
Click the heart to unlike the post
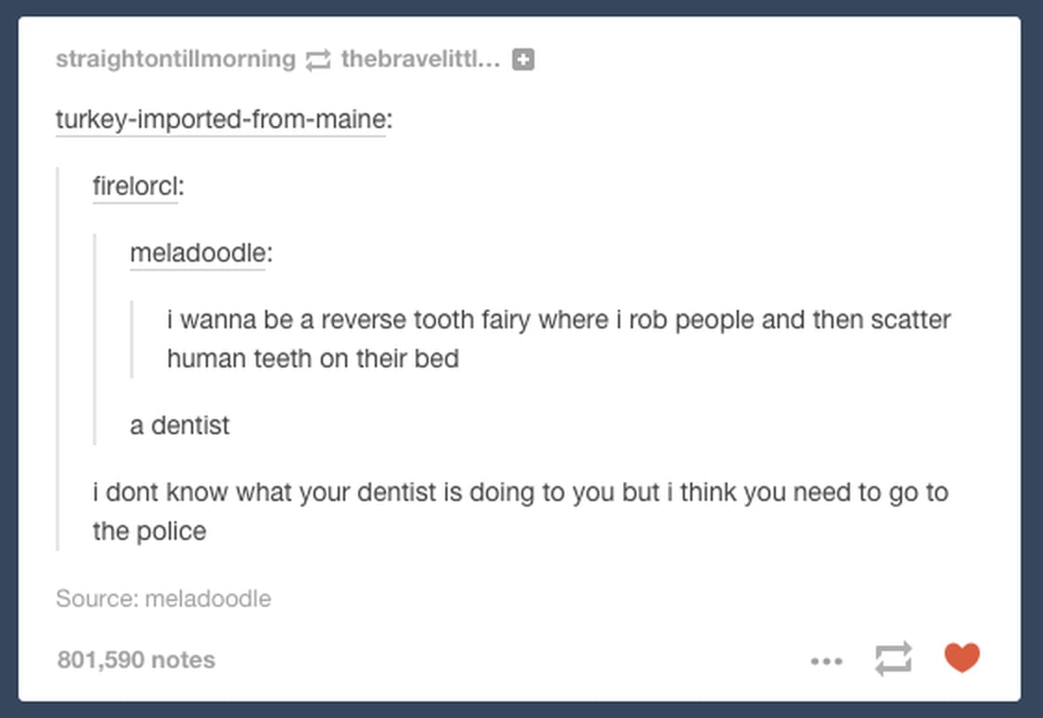(x=962, y=657)
